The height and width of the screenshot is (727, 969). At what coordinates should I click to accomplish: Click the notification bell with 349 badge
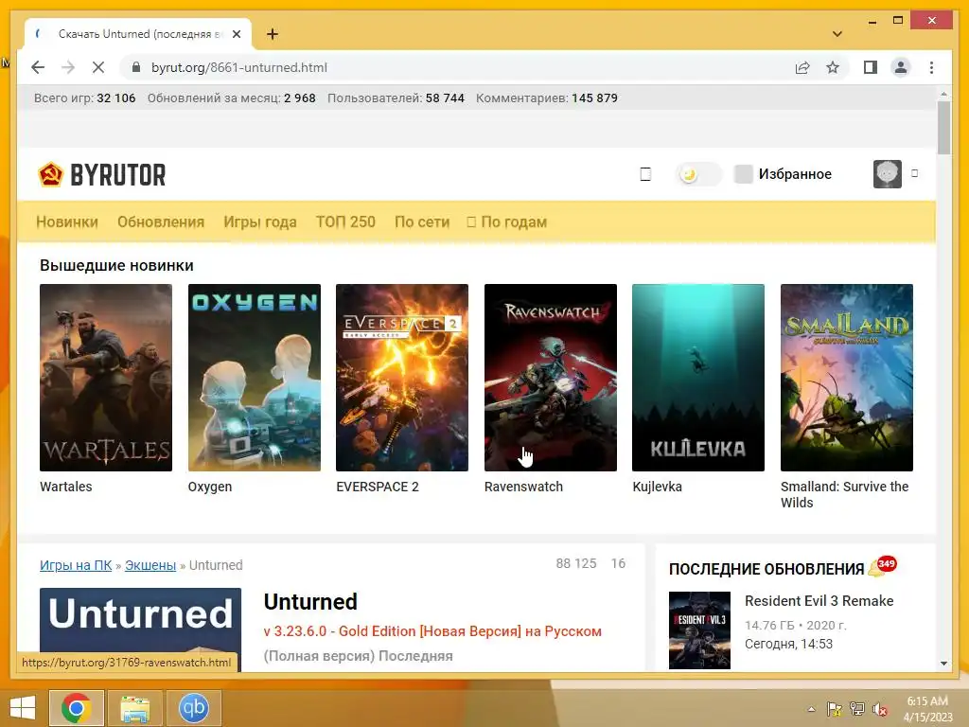tap(881, 566)
